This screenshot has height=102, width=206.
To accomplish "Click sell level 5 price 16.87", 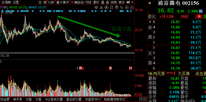I will [x=175, y=22].
